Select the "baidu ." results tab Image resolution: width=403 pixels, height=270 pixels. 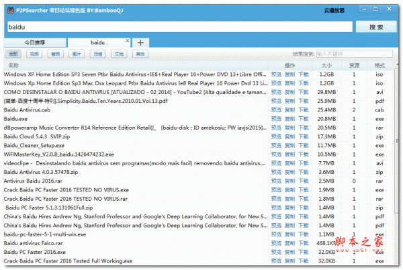click(99, 42)
